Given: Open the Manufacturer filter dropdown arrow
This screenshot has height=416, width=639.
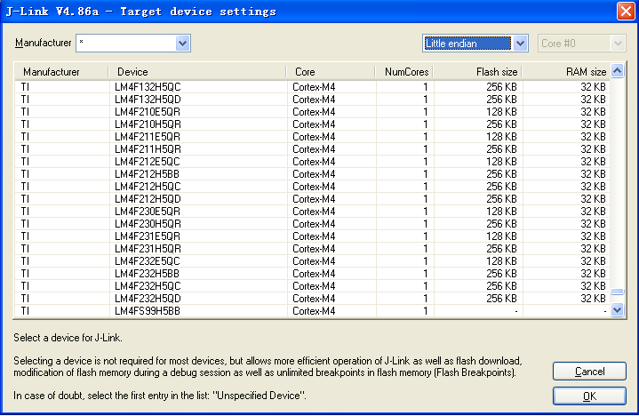Looking at the screenshot, I should pyautogui.click(x=182, y=44).
